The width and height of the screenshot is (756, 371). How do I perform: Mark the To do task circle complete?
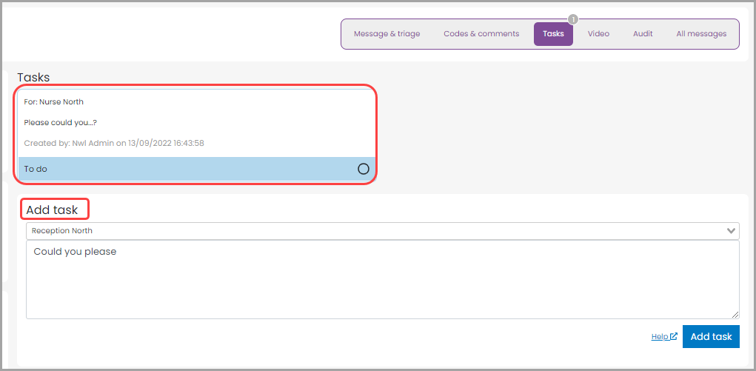[x=364, y=169]
